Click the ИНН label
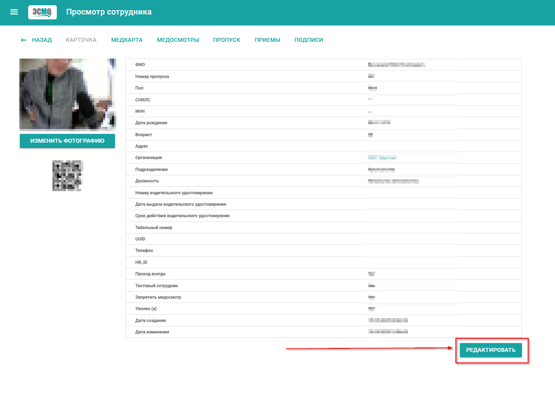Screen dimensions: 555x399 [x=140, y=111]
